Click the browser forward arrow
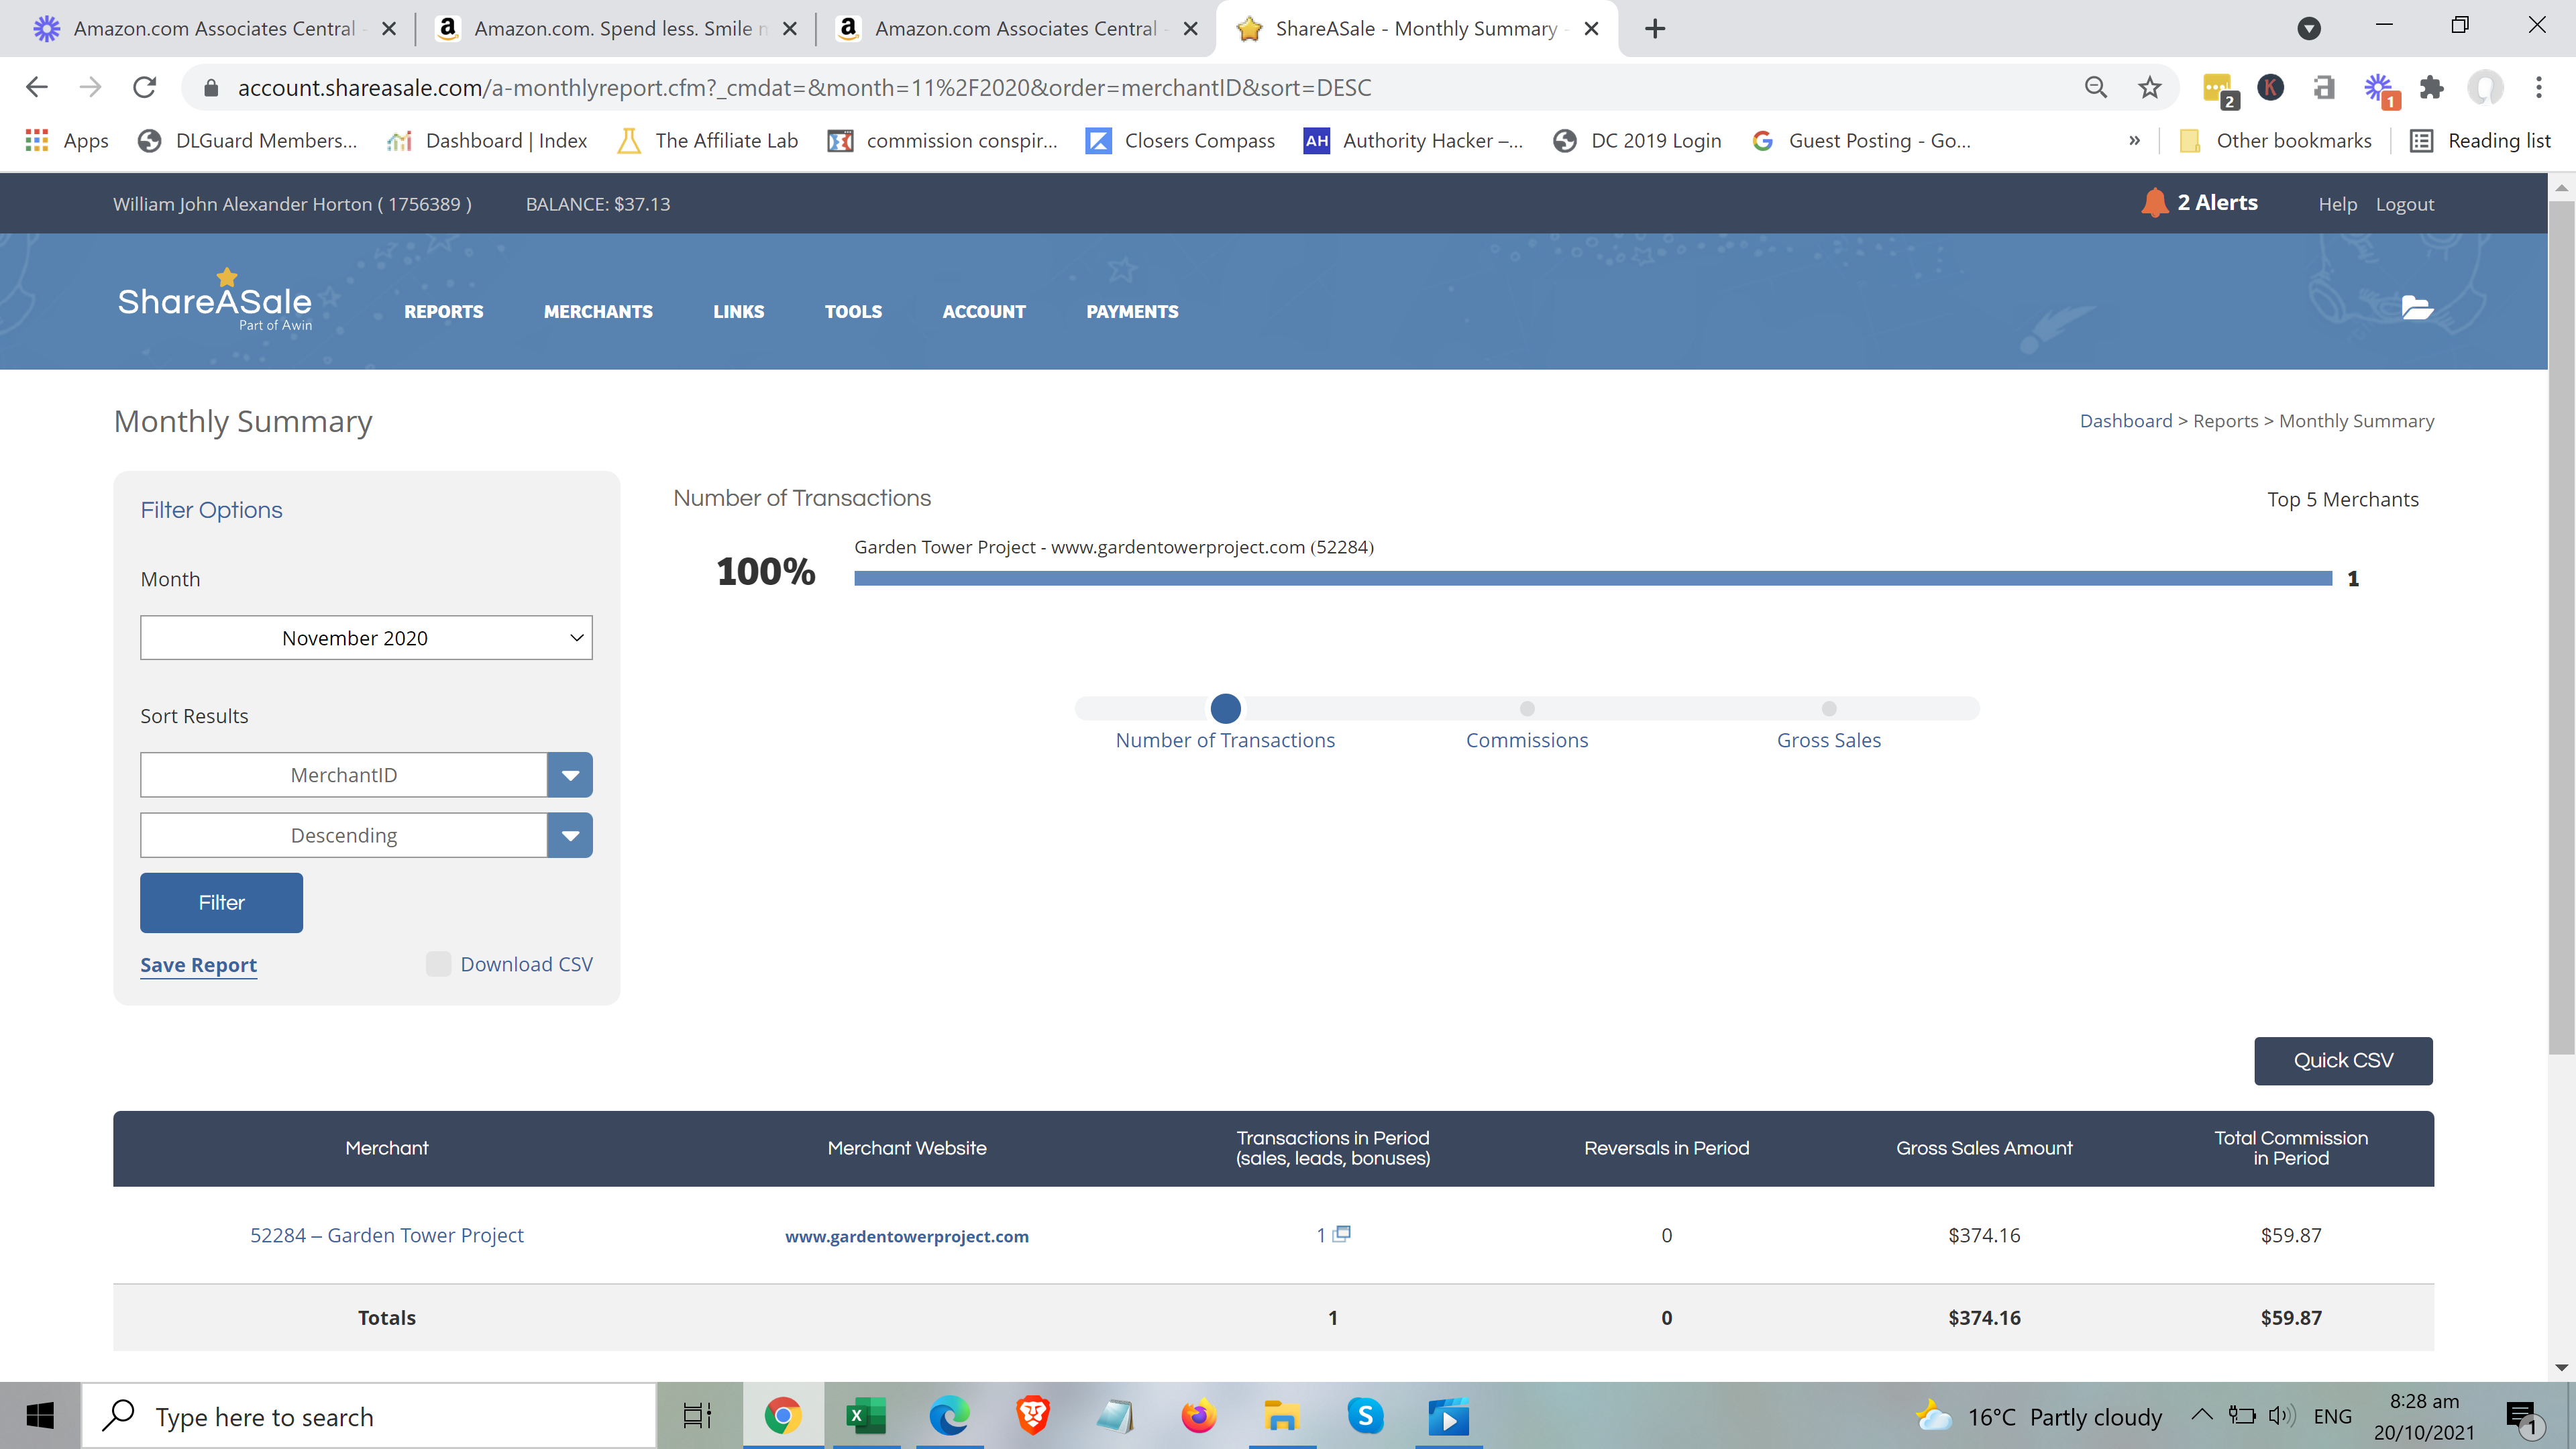The height and width of the screenshot is (1449, 2576). pyautogui.click(x=91, y=87)
